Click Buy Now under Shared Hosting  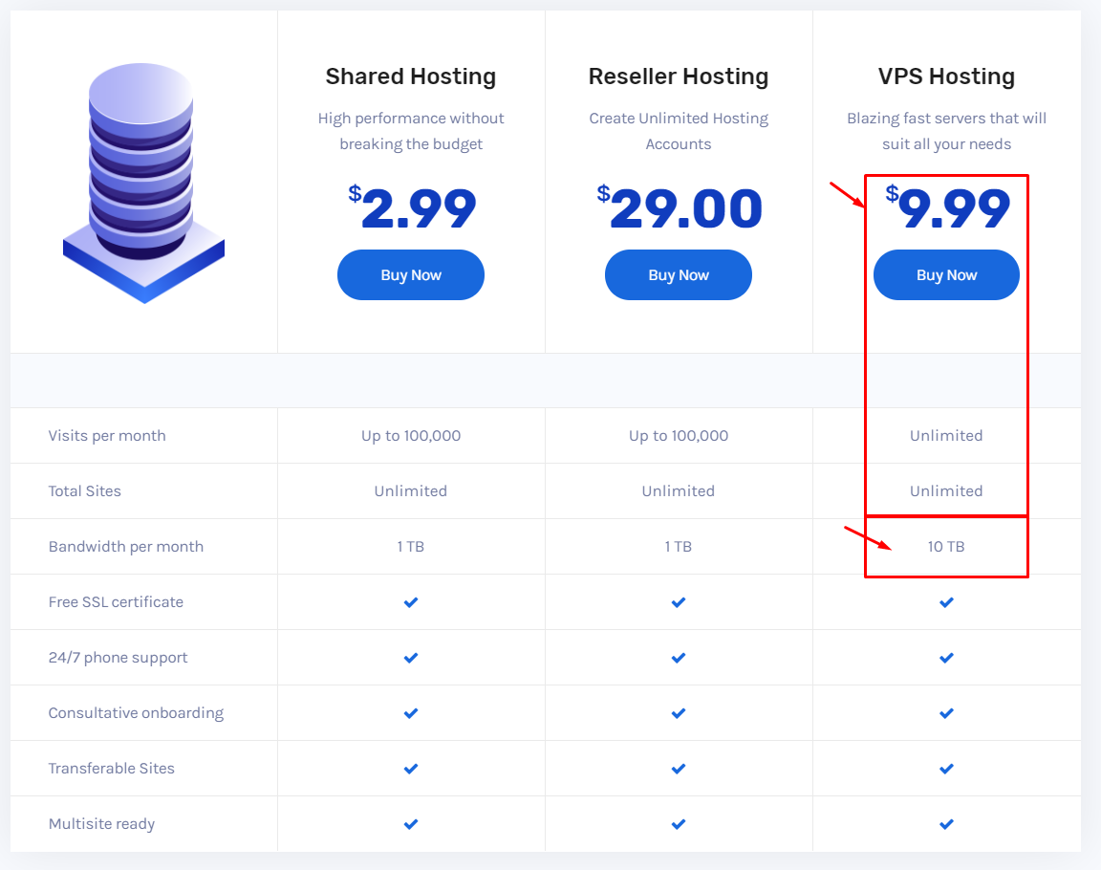411,274
